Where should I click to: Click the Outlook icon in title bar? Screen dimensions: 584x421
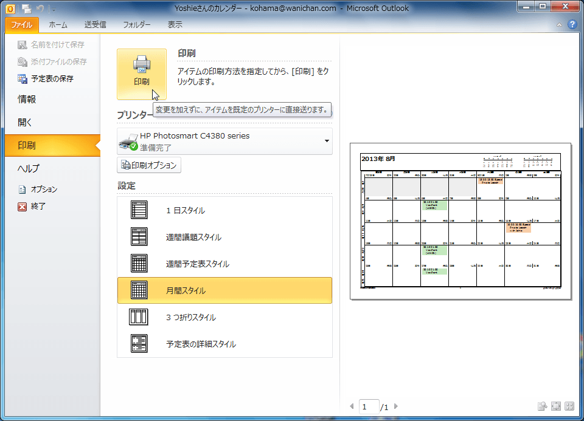pyautogui.click(x=10, y=8)
